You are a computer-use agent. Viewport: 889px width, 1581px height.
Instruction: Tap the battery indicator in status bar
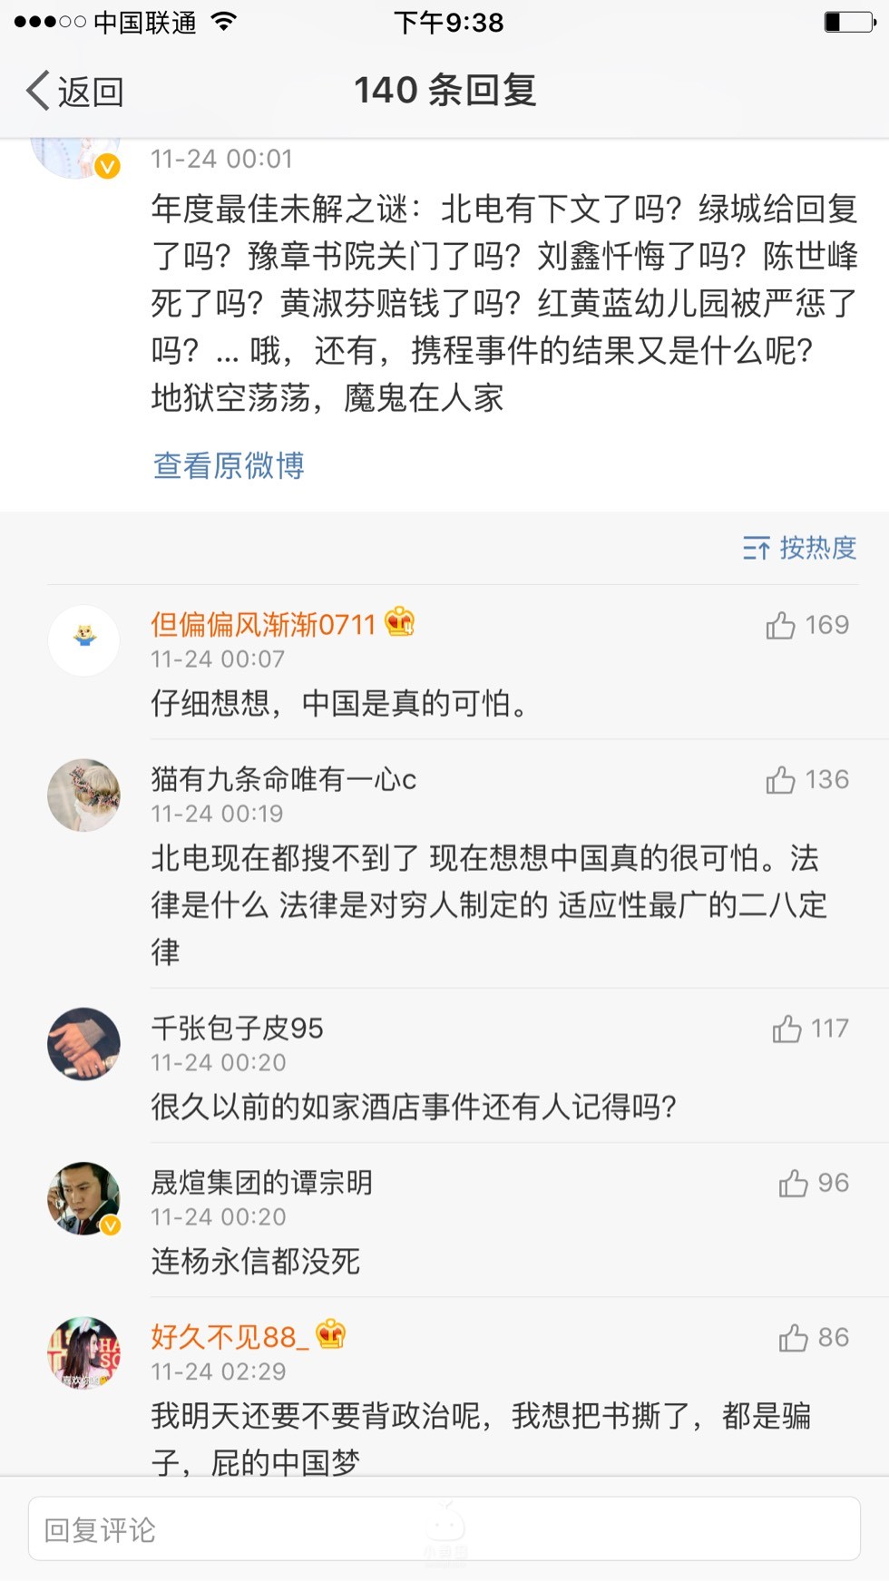(x=849, y=22)
